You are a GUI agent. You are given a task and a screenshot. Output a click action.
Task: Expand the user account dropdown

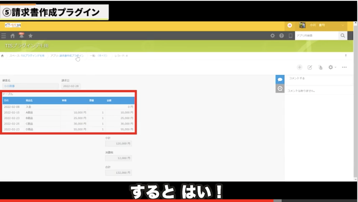point(343,25)
